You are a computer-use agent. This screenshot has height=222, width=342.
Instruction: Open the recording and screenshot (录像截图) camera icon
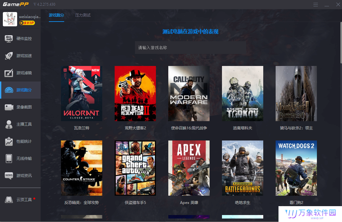pyautogui.click(x=9, y=107)
